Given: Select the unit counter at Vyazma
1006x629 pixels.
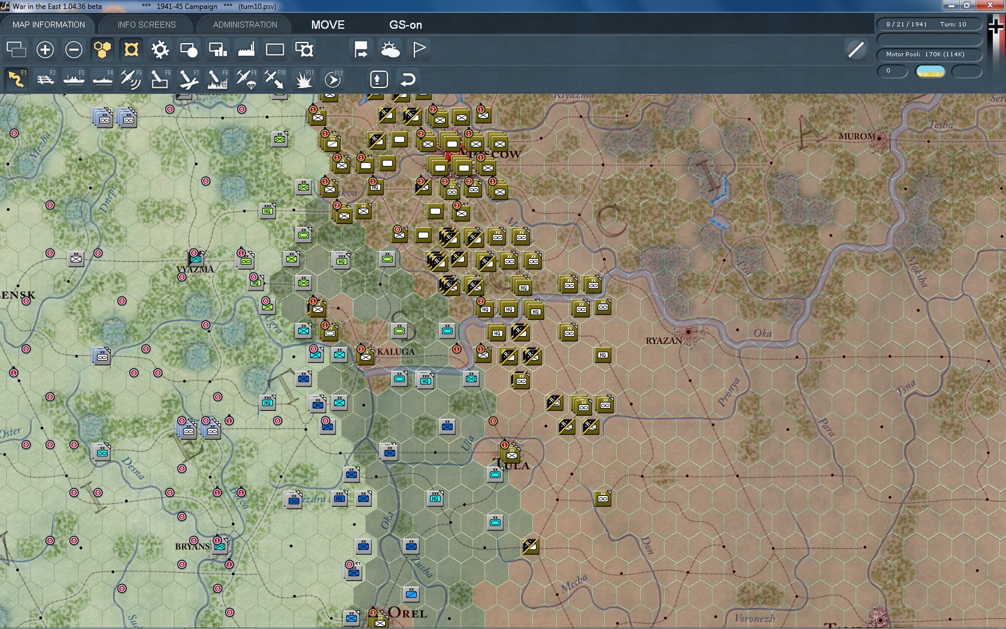Looking at the screenshot, I should tap(196, 258).
